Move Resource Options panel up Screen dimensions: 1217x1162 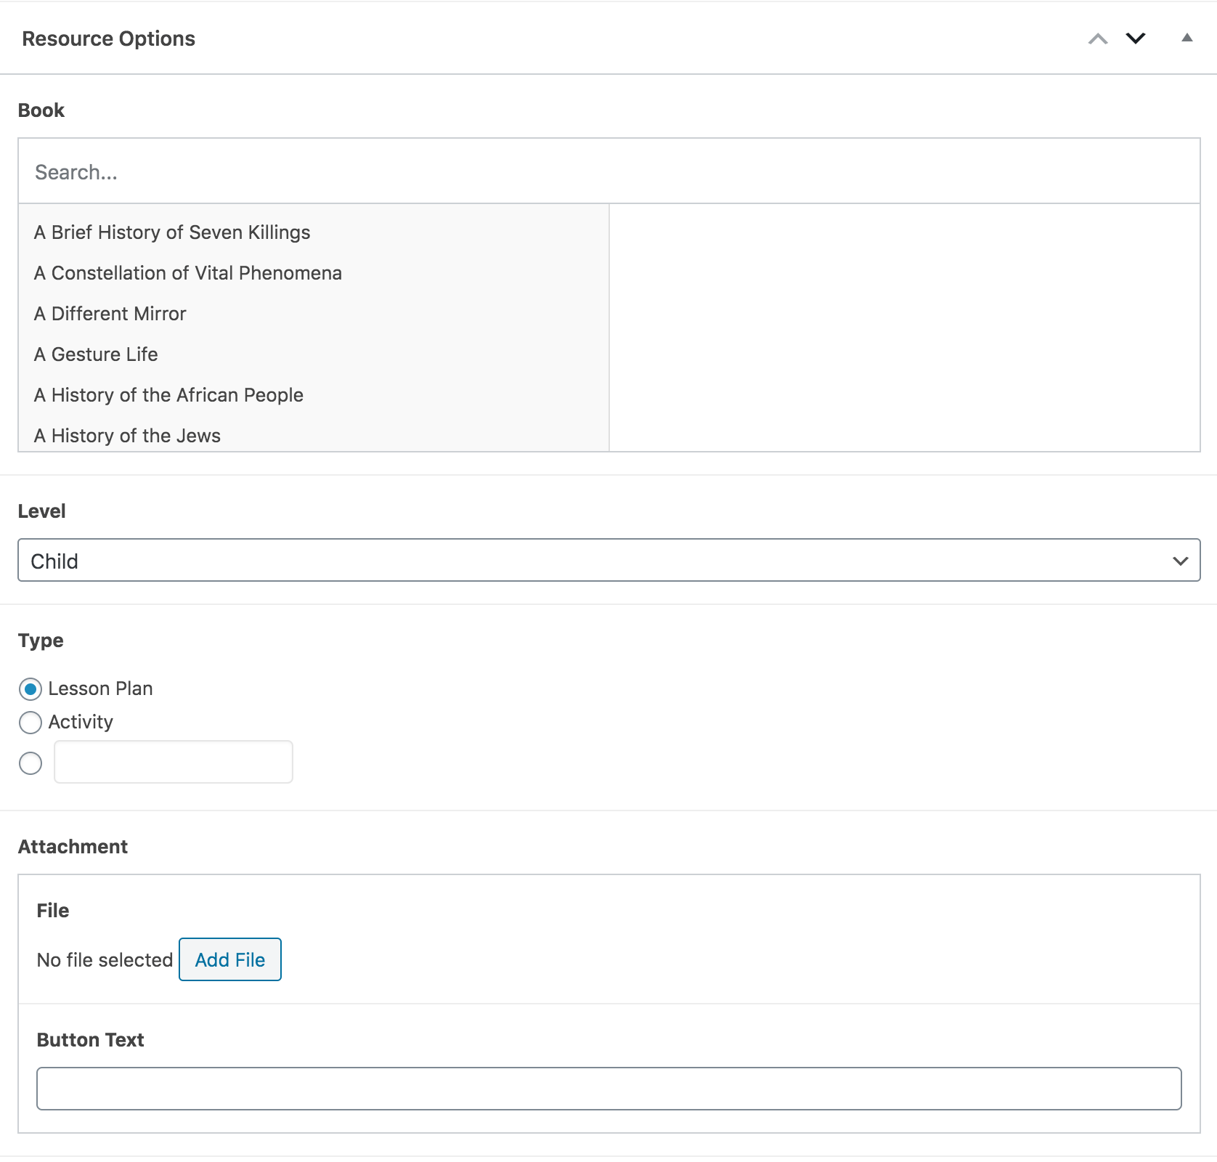tap(1098, 38)
